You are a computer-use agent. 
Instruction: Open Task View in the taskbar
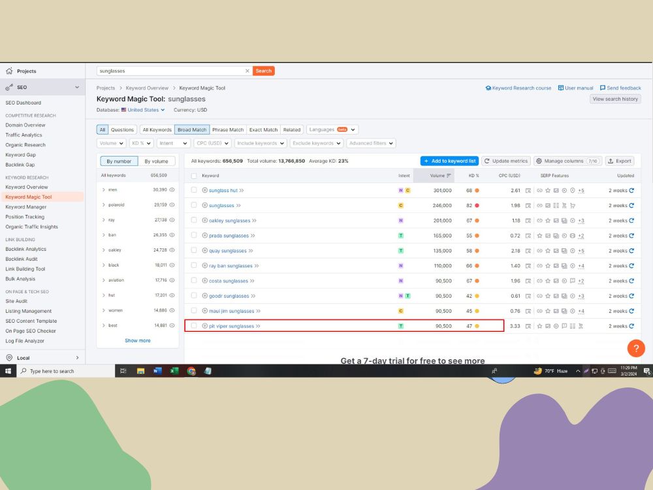coord(123,371)
